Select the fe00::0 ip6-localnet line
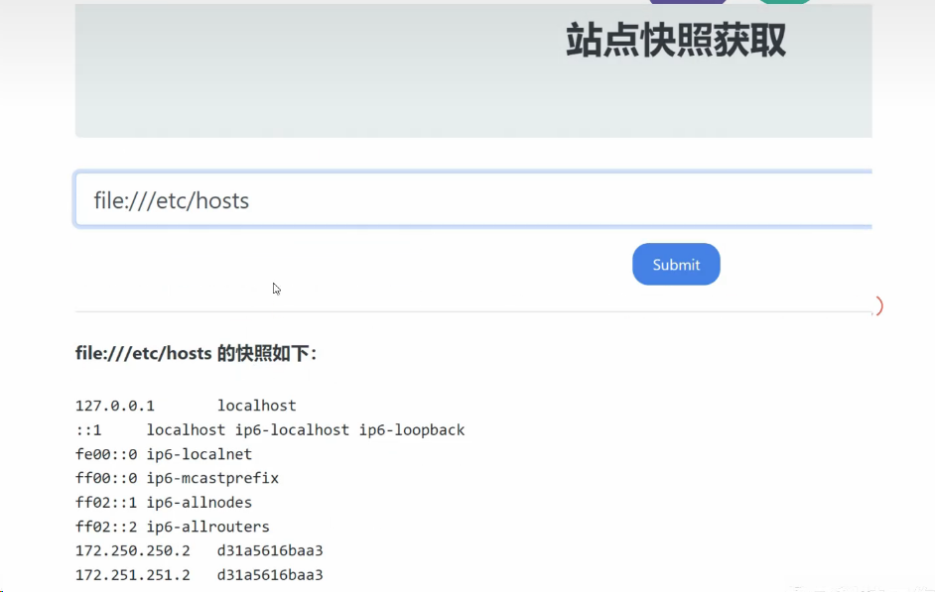This screenshot has width=935, height=592. coord(164,454)
